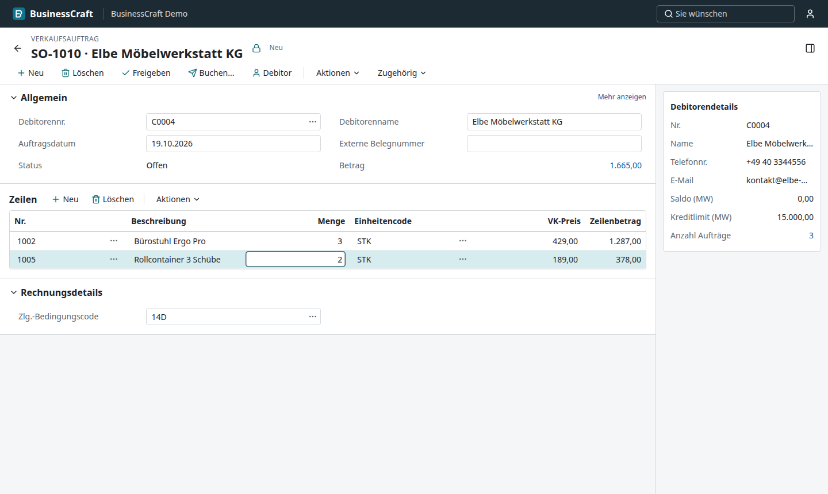Open the Debitor action

point(272,73)
